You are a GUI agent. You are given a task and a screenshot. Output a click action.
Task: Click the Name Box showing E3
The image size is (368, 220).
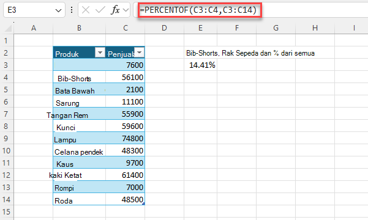click(34, 10)
